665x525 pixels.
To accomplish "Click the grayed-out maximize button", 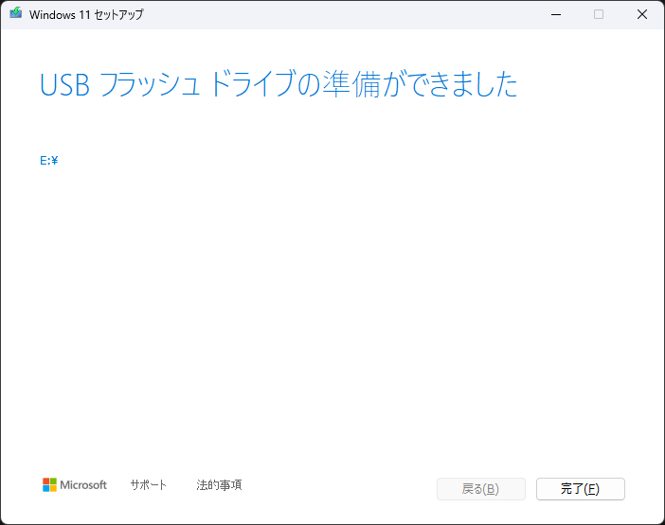I will point(599,14).
